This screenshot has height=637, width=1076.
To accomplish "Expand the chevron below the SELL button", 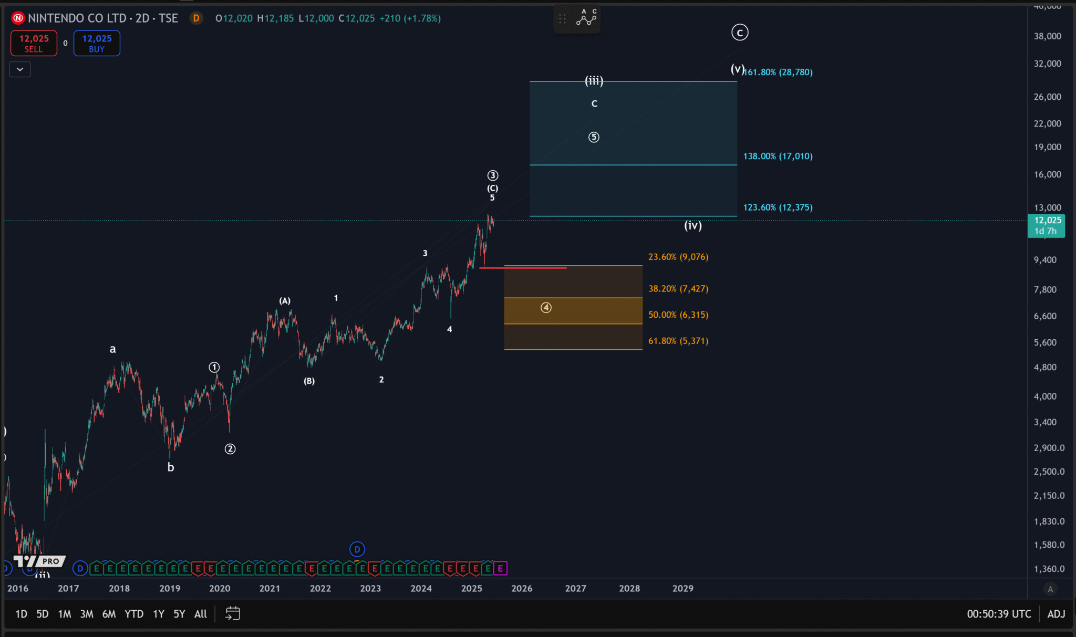I will pyautogui.click(x=20, y=69).
